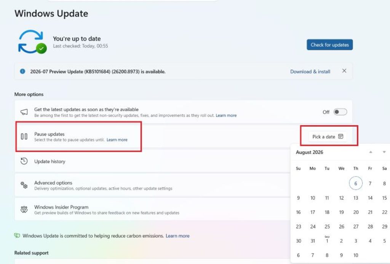390x264 pixels.
Task: Click Download & install link
Action: point(310,72)
